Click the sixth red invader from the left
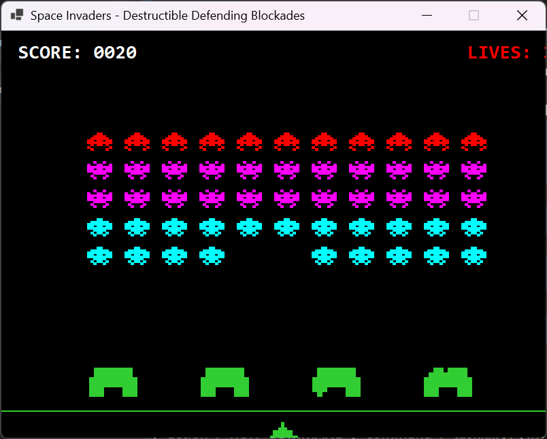This screenshot has height=439, width=547. click(286, 141)
